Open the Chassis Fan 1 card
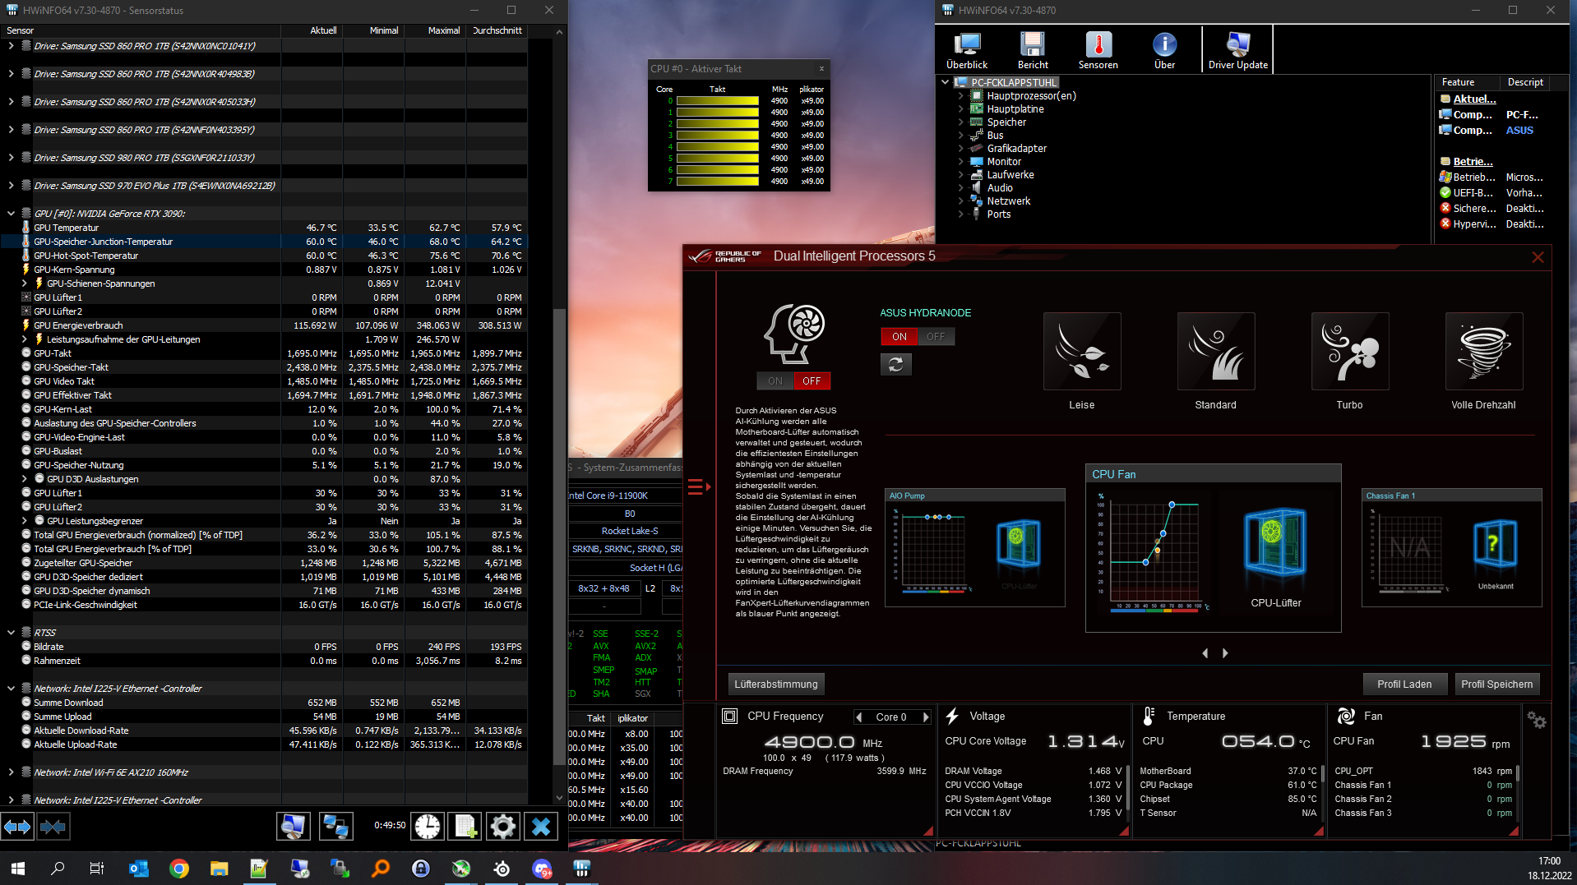Screen dimensions: 1577x885 (1451, 547)
